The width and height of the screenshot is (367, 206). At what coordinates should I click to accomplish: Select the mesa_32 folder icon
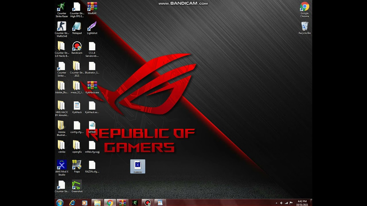[x=77, y=87]
